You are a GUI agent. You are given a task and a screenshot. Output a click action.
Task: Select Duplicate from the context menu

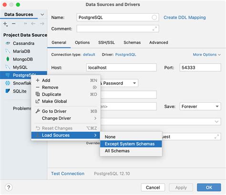point(66,94)
